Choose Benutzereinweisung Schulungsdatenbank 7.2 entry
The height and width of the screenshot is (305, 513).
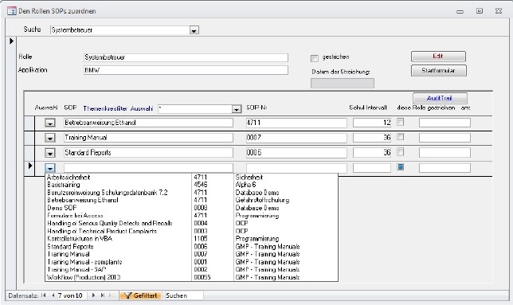pyautogui.click(x=191, y=193)
